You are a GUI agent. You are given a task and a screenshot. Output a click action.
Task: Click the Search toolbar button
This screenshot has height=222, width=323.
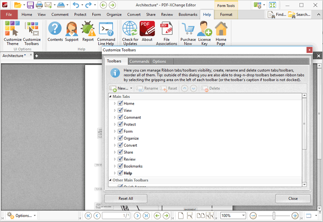coord(299,15)
